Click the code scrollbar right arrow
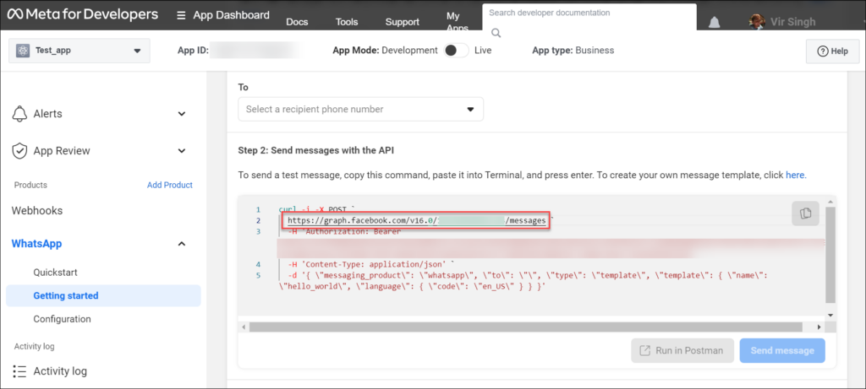866x389 pixels. [820, 327]
